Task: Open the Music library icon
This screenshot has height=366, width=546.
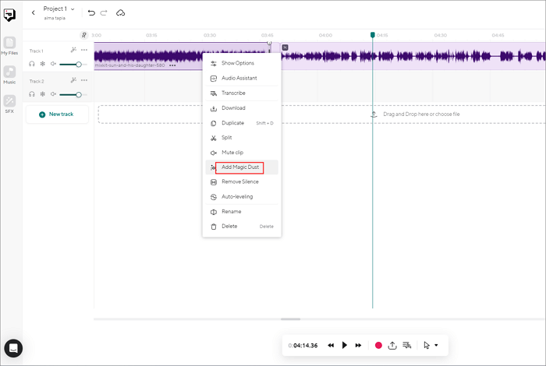Action: (9, 73)
